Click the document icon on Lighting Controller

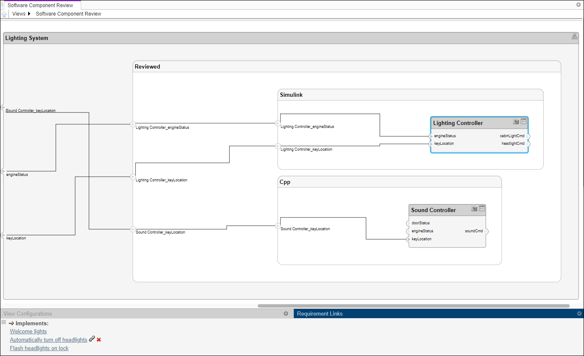pyautogui.click(x=516, y=122)
